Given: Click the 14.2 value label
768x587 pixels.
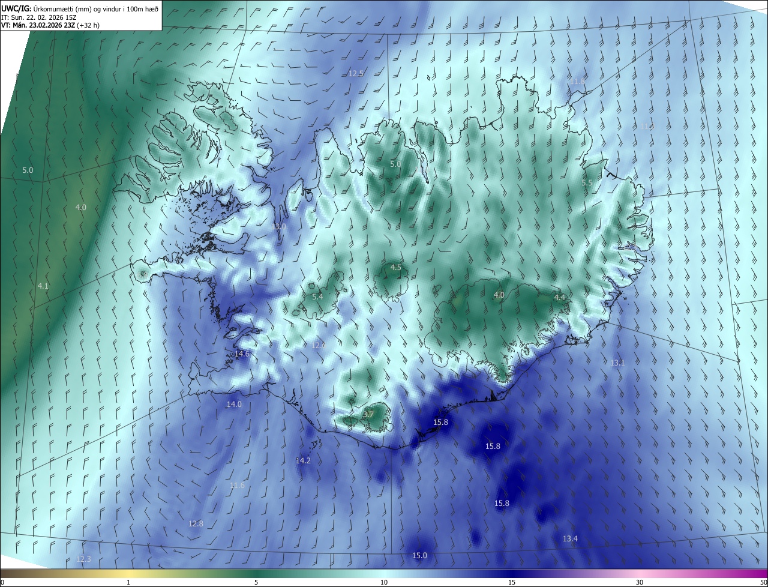Looking at the screenshot, I should coord(304,461).
